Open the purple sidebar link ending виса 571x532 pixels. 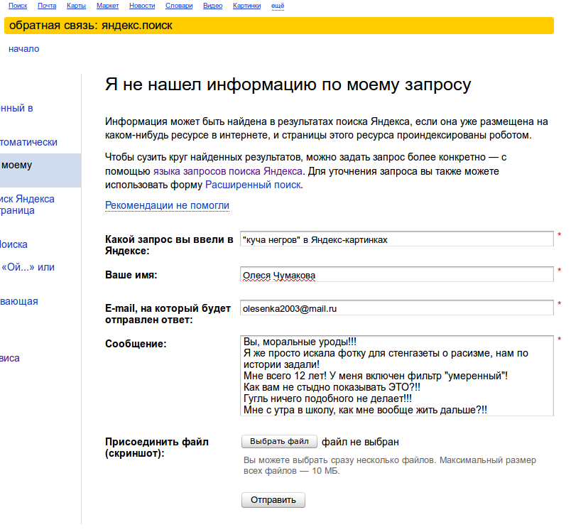click(10, 358)
